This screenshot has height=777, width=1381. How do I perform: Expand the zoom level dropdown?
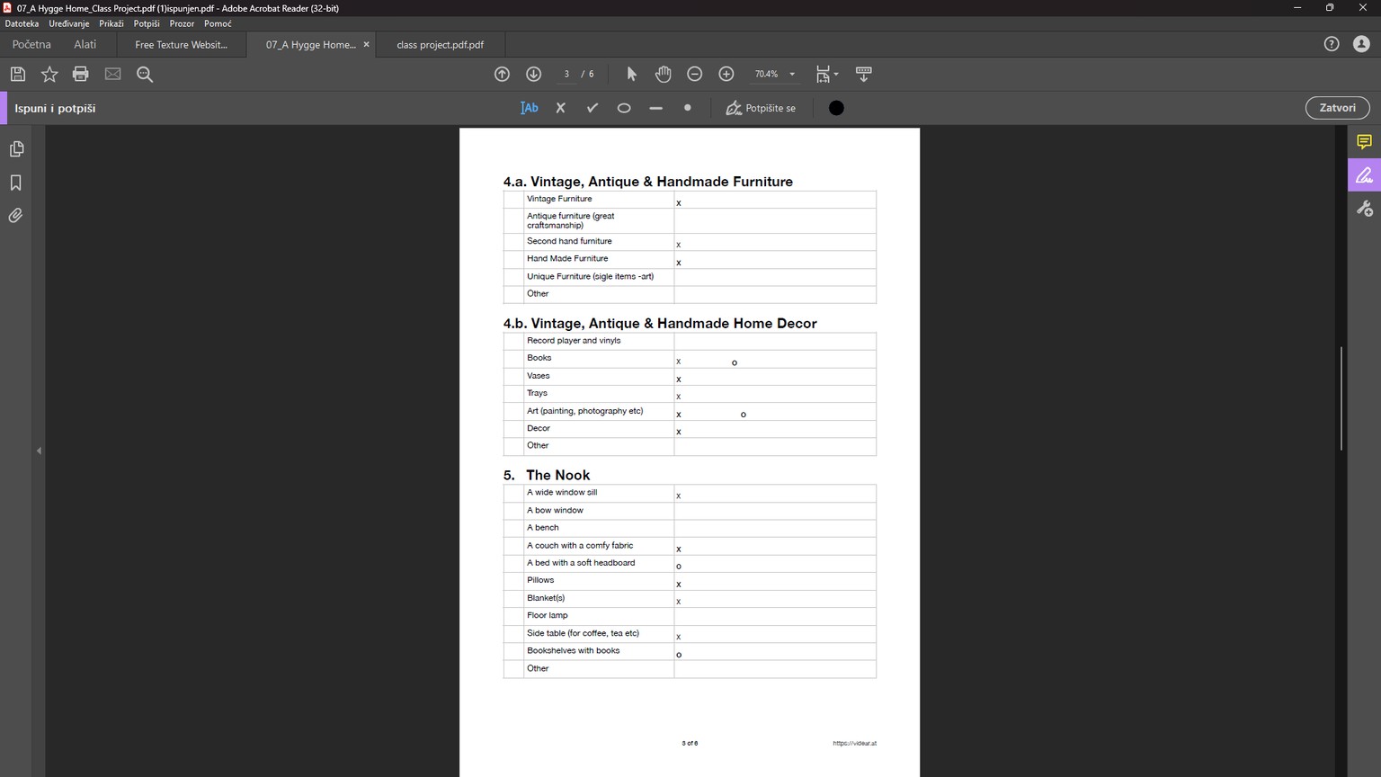(792, 74)
